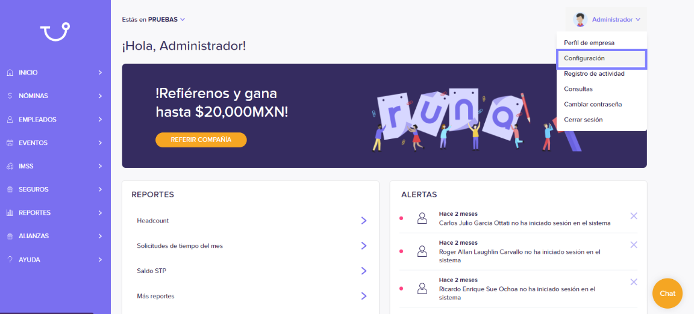Dismiss the Ricardo Enrique Sue Ochoa alert
Screen dimensions: 694x314
[x=633, y=282]
